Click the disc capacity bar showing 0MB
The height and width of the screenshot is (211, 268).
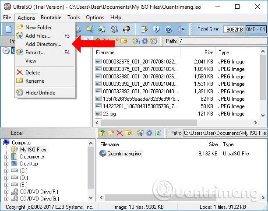256,29
